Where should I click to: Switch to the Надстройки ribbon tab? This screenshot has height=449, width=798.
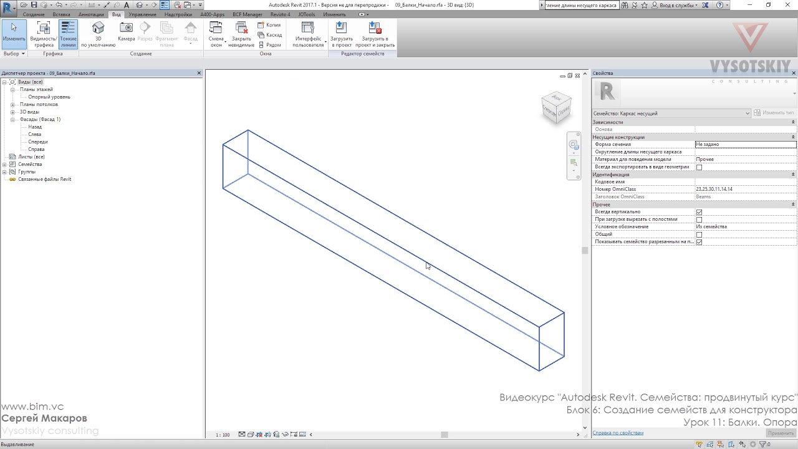[178, 14]
